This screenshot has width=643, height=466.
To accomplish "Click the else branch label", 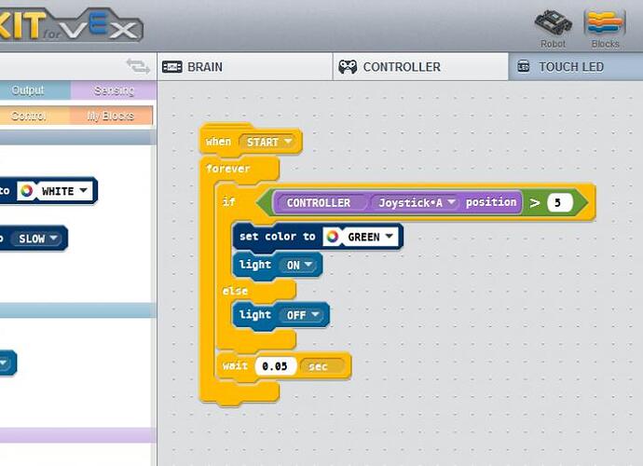I will coord(235,291).
